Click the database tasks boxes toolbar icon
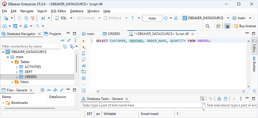This screenshot has width=258, height=118. click(x=26, y=26)
